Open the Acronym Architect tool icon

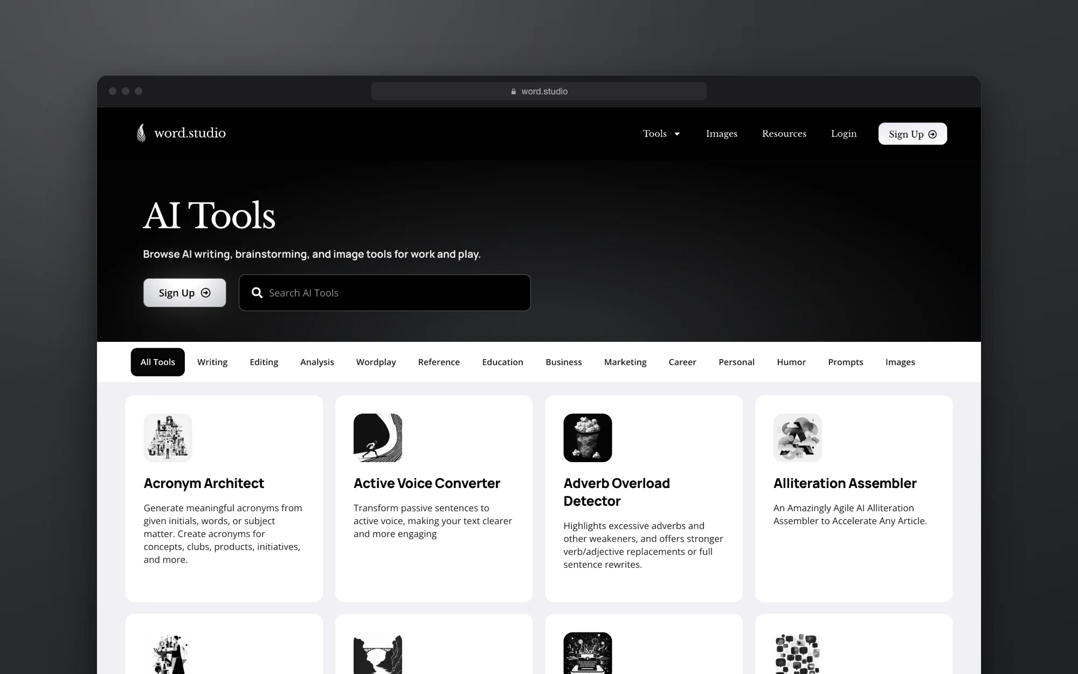click(x=168, y=438)
